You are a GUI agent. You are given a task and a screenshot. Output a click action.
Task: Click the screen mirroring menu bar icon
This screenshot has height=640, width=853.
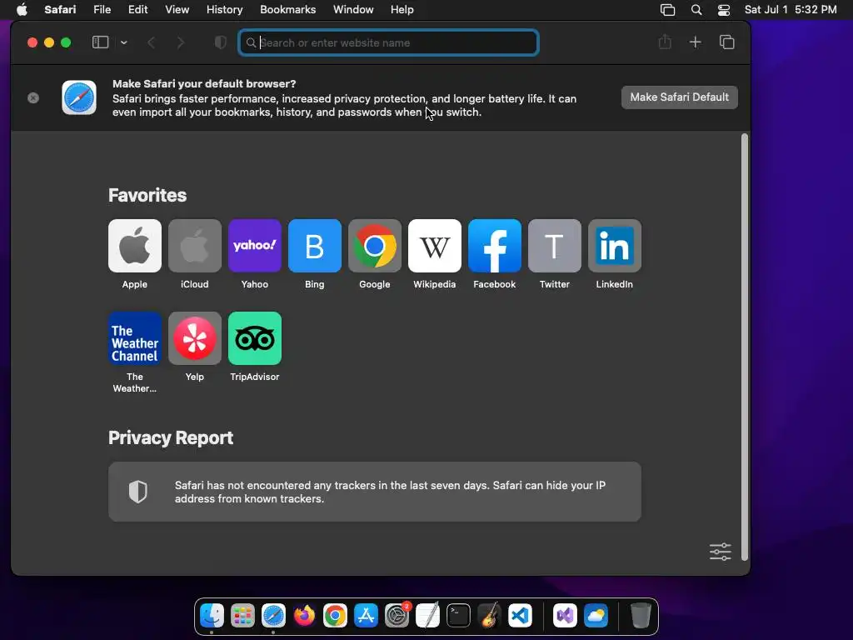coord(667,10)
